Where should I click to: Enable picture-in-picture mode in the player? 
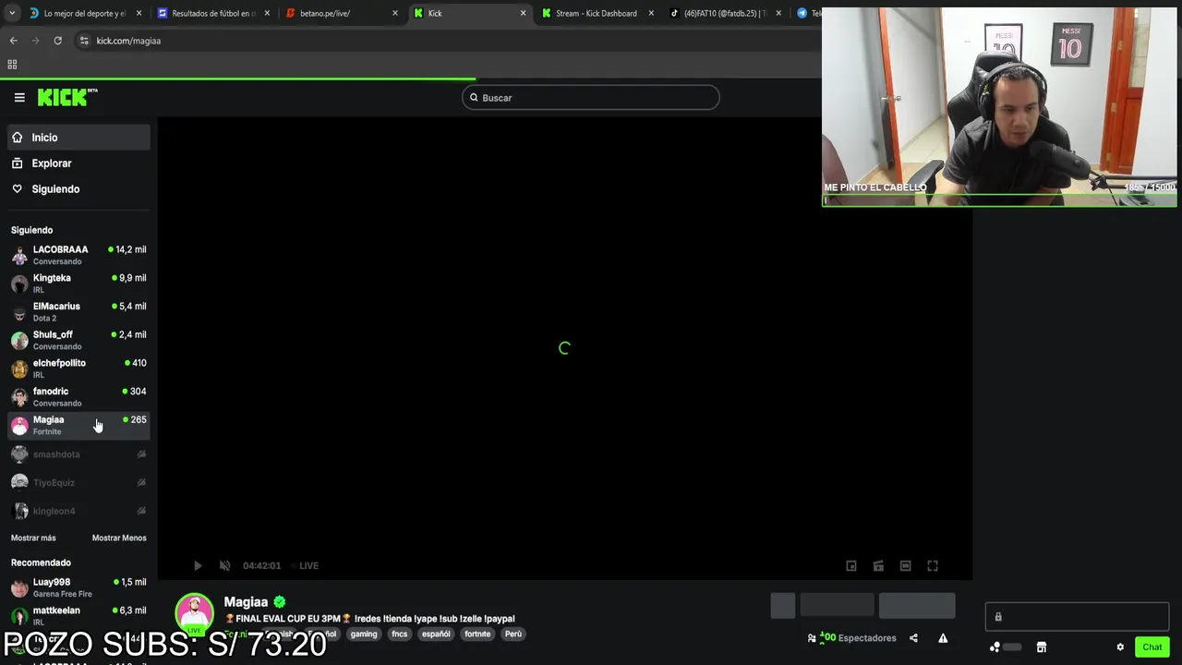tap(851, 565)
